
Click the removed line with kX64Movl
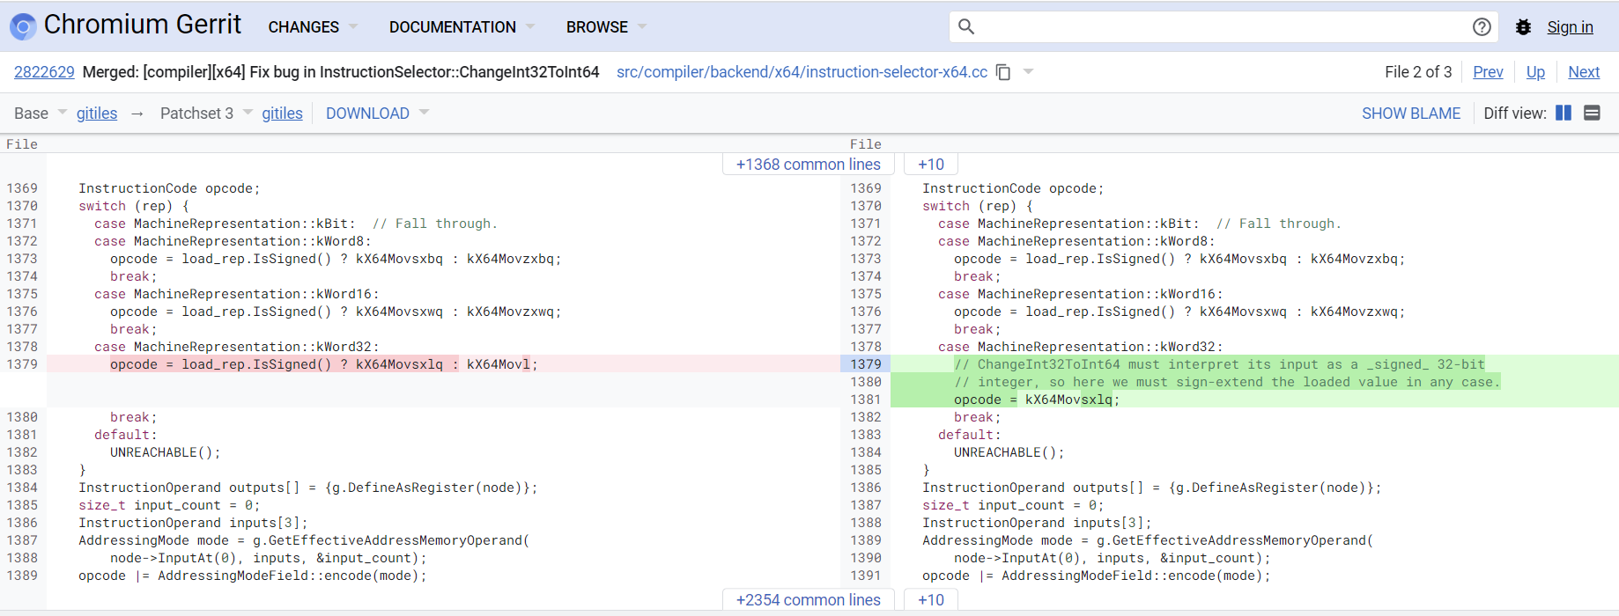(x=323, y=364)
